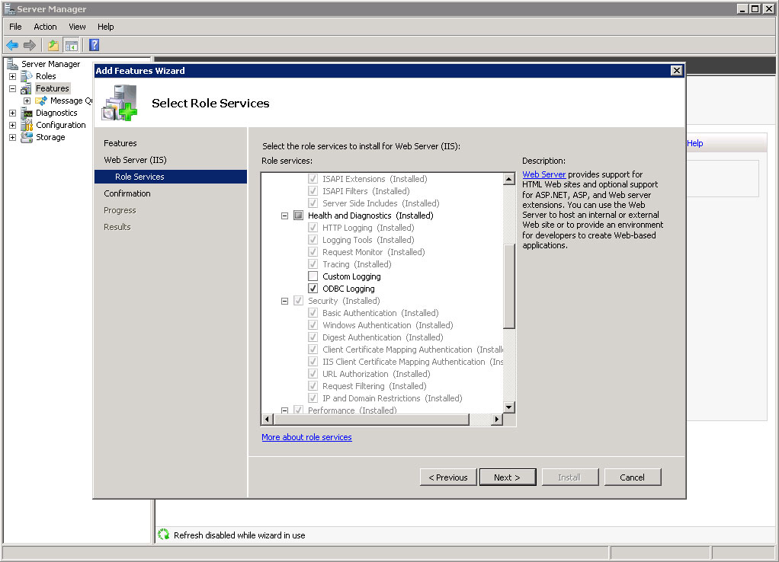Click the horizontal scroll left arrow

coord(268,420)
